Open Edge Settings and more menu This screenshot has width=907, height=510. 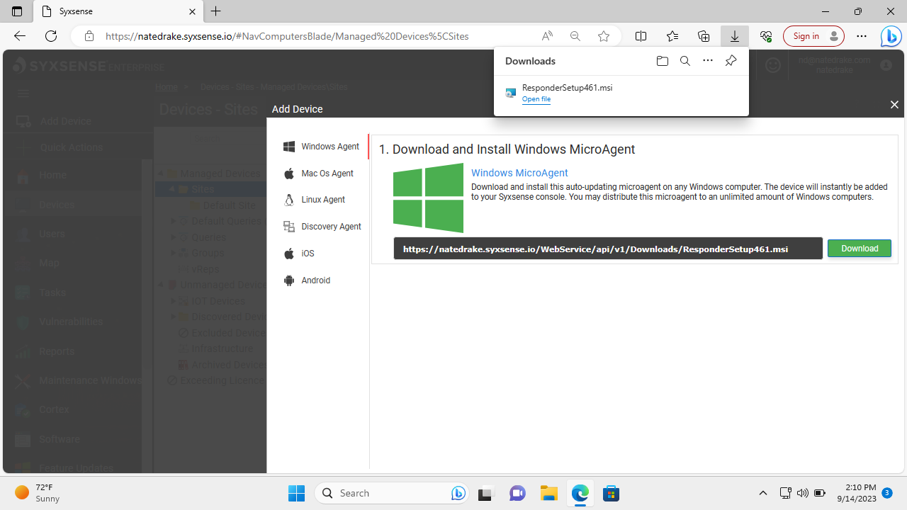point(862,36)
